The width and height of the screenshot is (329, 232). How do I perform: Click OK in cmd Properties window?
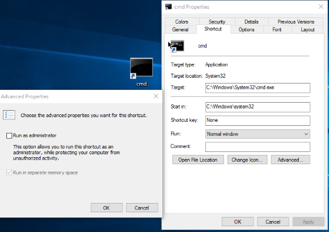(238, 222)
